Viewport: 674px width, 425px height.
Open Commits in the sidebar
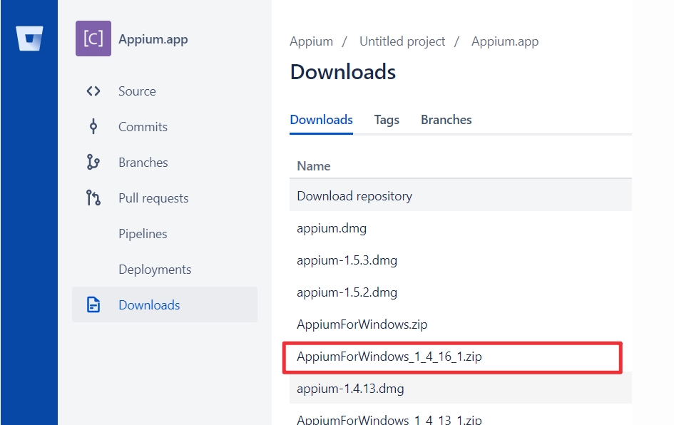click(x=143, y=127)
